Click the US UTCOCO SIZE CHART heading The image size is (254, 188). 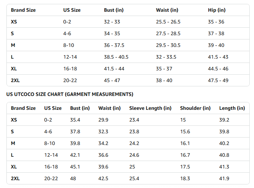tap(70, 94)
